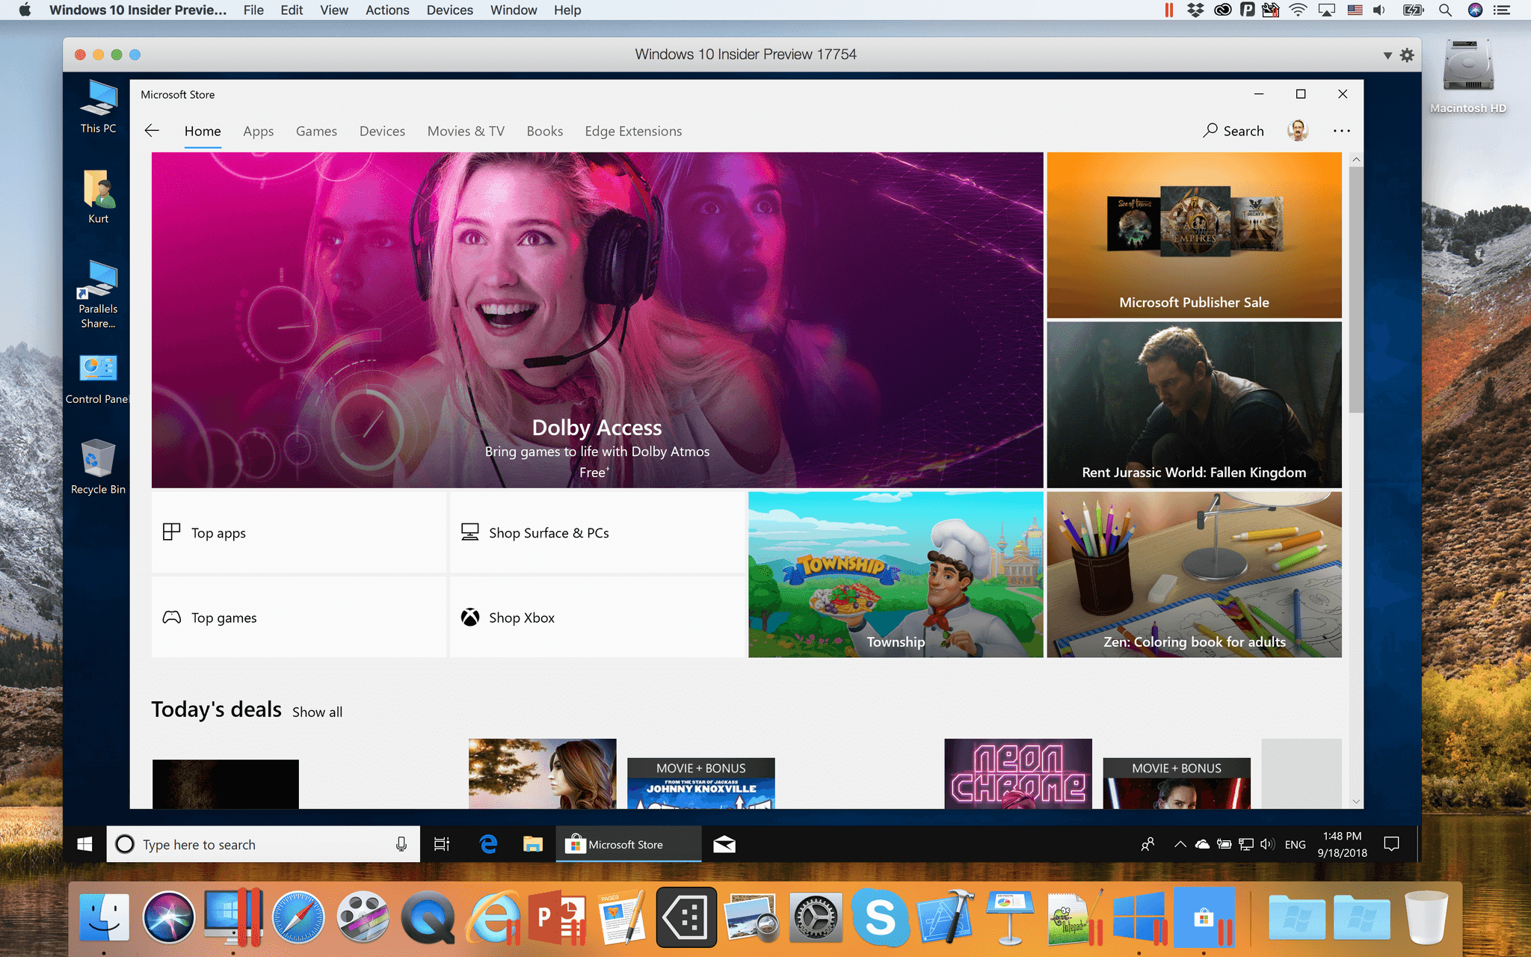The image size is (1531, 957).
Task: Expand the notification tray chevron
Action: click(x=1178, y=845)
